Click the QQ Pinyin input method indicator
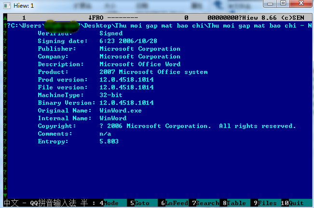This screenshot has height=208, width=314. (x=49, y=203)
